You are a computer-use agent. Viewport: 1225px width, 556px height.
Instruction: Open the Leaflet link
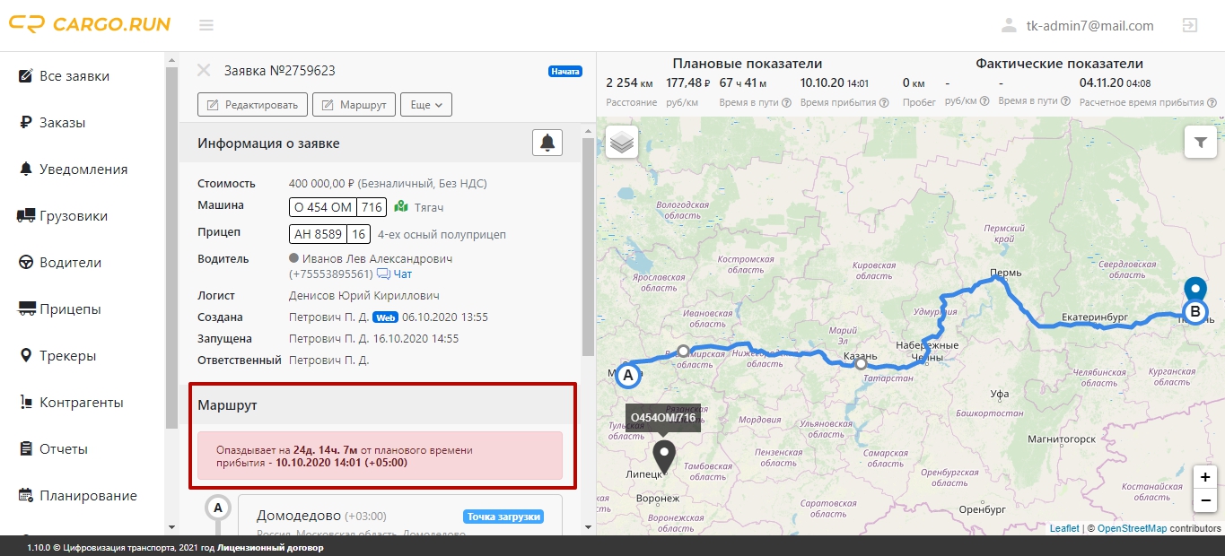[x=1064, y=528]
